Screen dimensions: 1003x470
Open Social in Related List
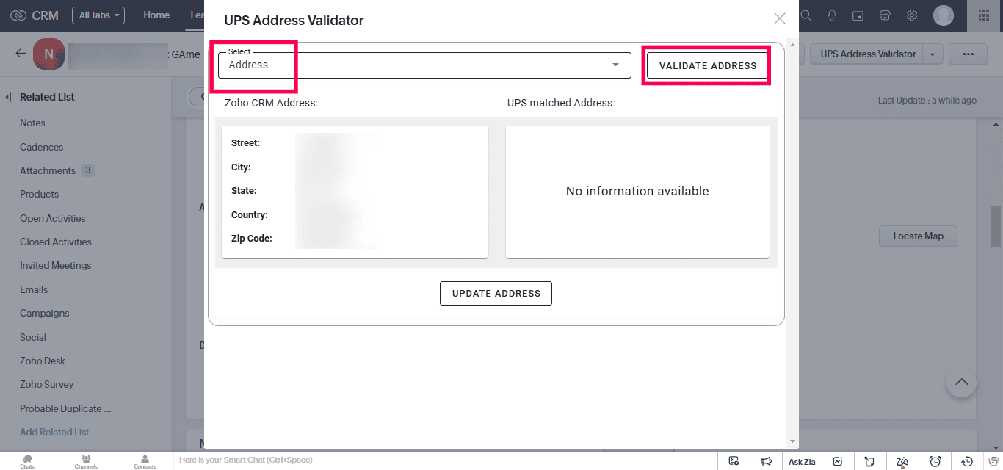[x=33, y=337]
